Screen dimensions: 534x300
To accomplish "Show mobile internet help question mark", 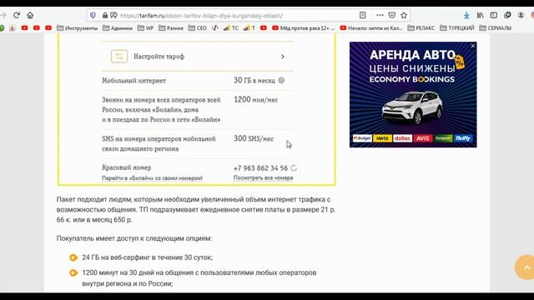I will pyautogui.click(x=281, y=81).
